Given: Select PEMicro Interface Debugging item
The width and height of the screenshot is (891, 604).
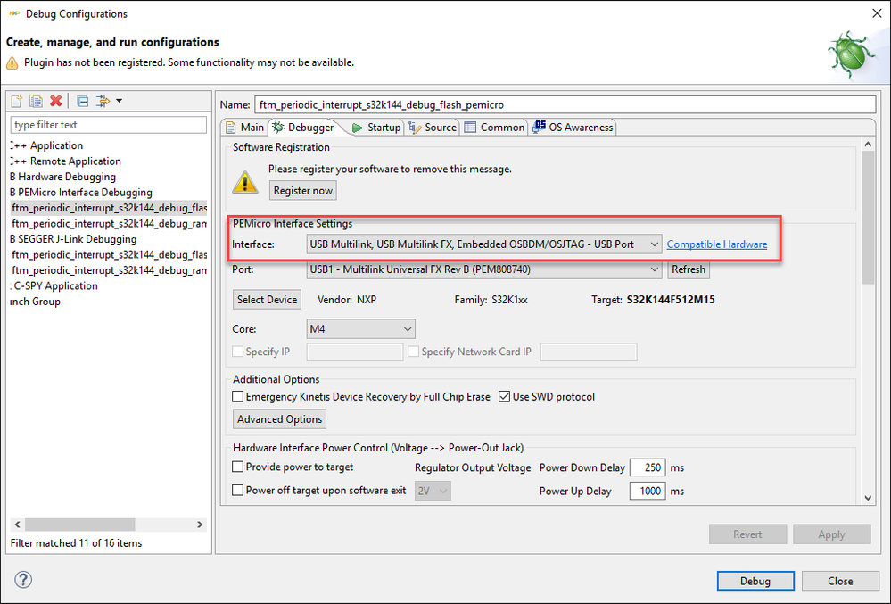Looking at the screenshot, I should coord(81,193).
